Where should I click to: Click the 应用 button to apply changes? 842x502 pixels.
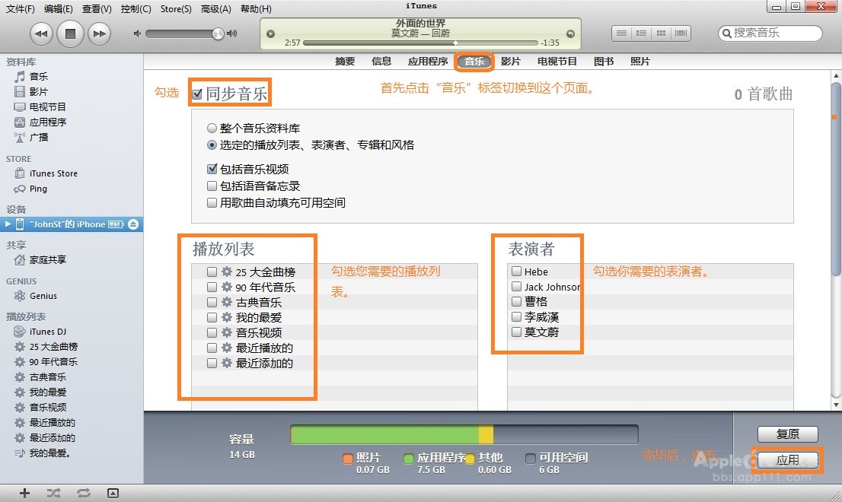tap(789, 460)
